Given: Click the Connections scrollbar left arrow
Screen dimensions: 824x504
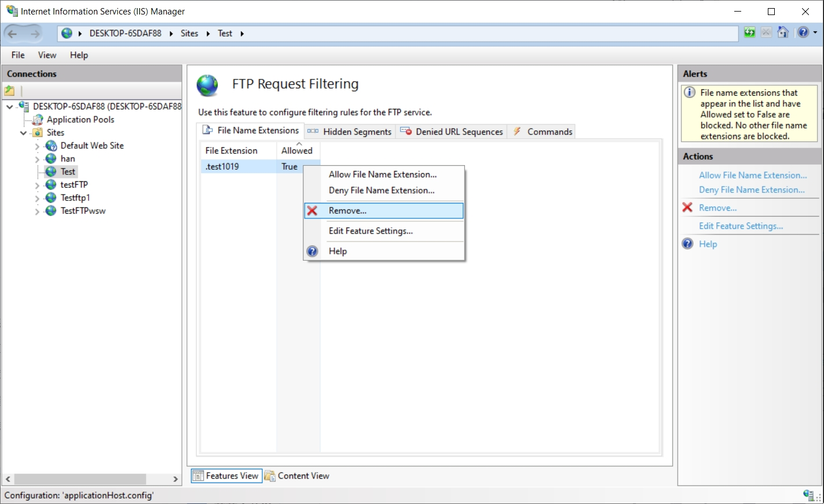Looking at the screenshot, I should coord(8,479).
